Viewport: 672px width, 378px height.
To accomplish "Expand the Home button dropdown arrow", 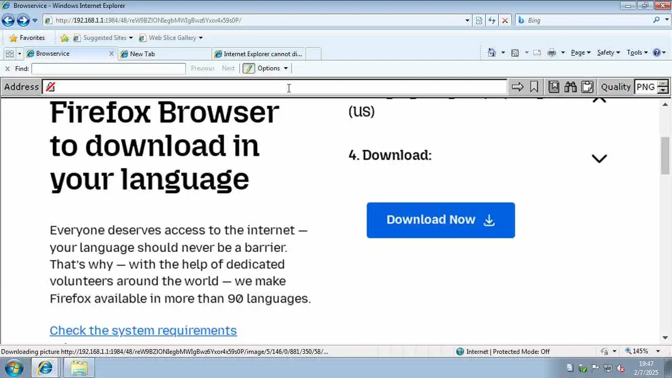I will [x=503, y=52].
